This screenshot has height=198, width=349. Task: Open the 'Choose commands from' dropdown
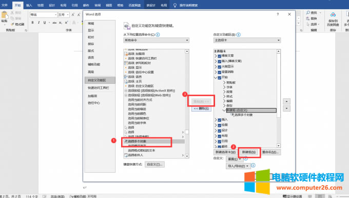point(156,40)
